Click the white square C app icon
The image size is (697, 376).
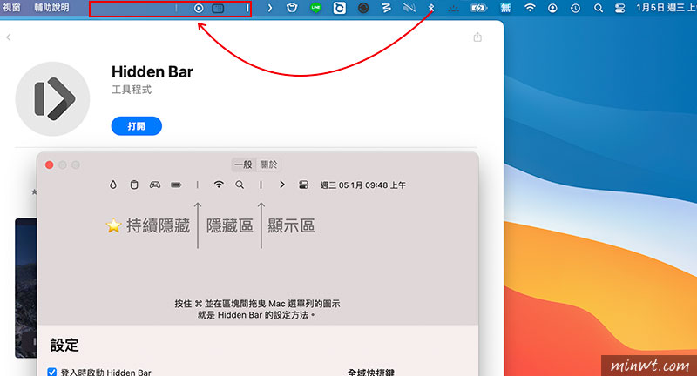pos(339,8)
